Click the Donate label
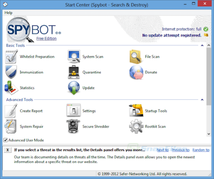214x179 pixels. point(151,72)
